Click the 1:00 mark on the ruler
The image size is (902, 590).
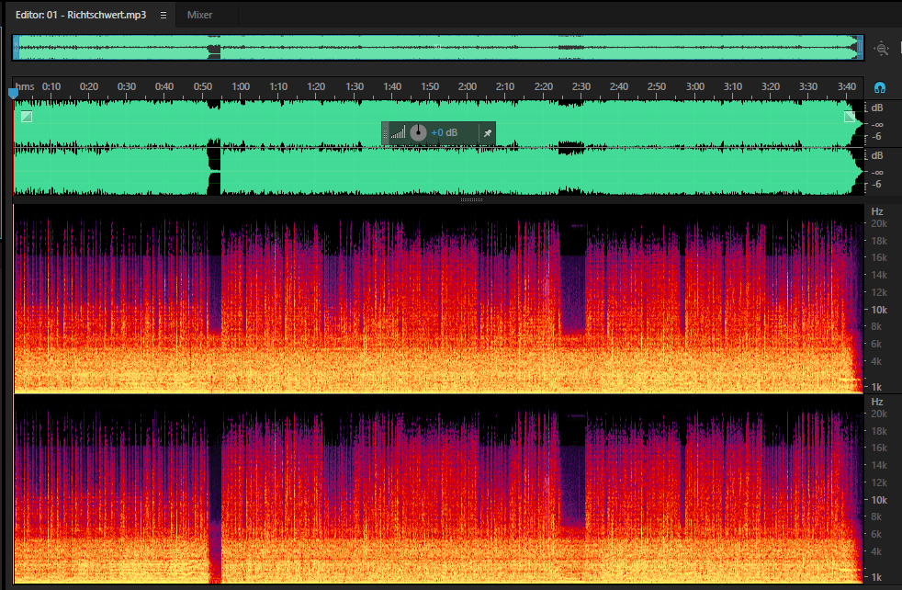[241, 86]
